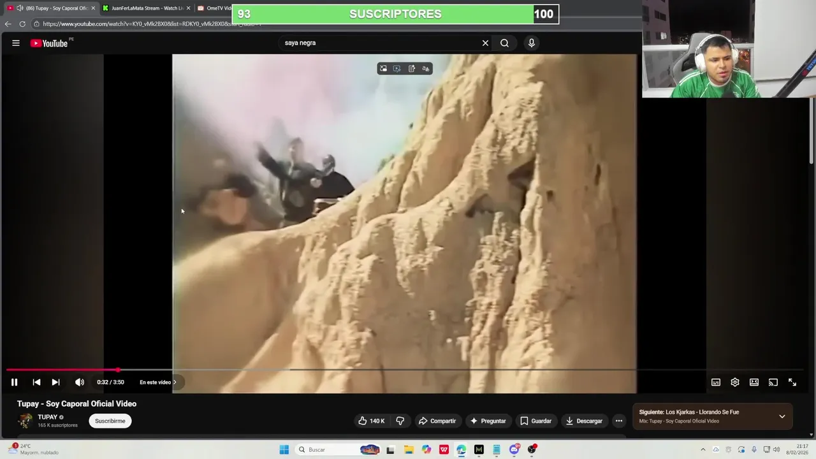Viewport: 816px width, 459px height.
Task: Open the Preguntar AI assistant button
Action: click(488, 421)
